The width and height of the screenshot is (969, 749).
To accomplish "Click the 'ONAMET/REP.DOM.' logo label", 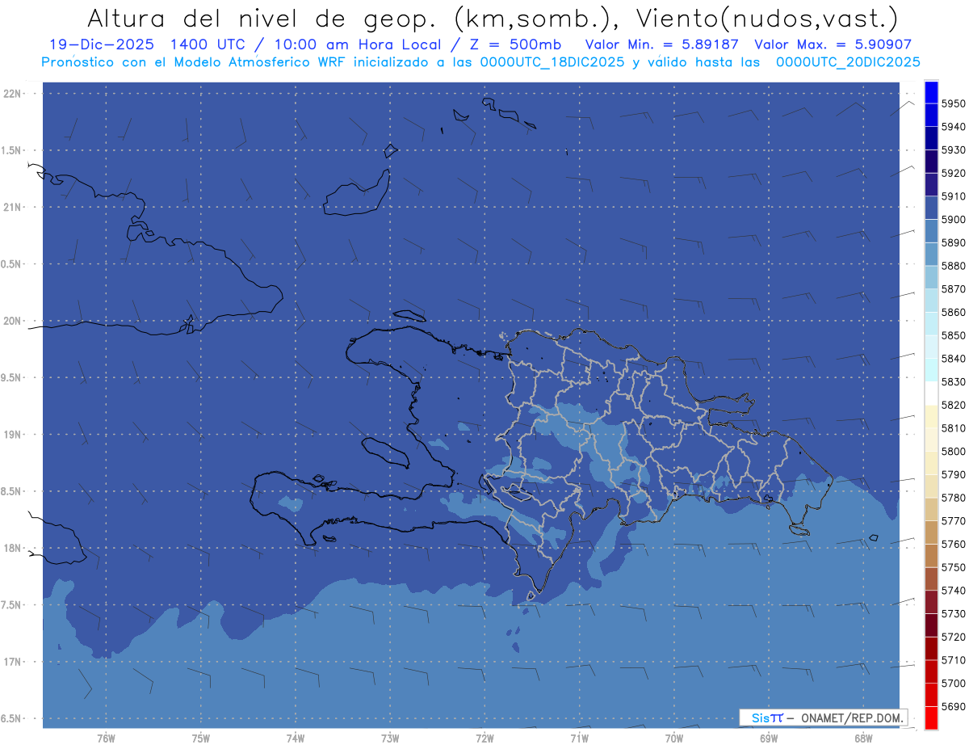I will point(850,717).
